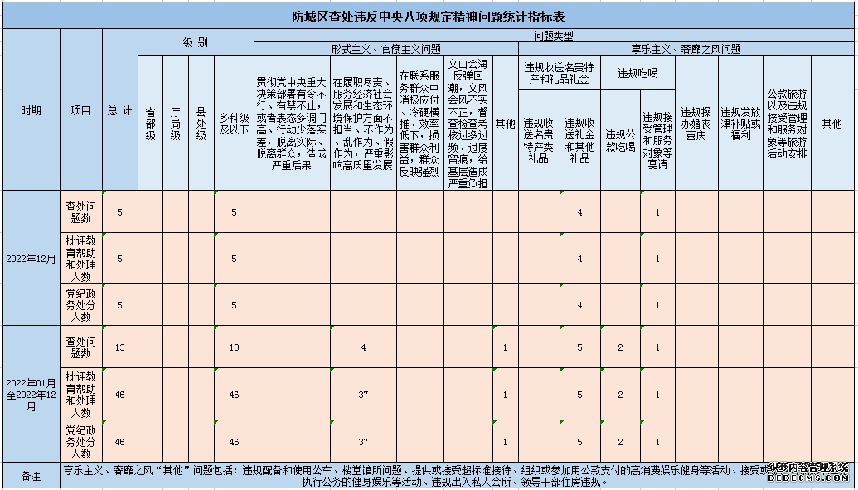Click the 级别 group header
This screenshot has width=858, height=490.
196,42
